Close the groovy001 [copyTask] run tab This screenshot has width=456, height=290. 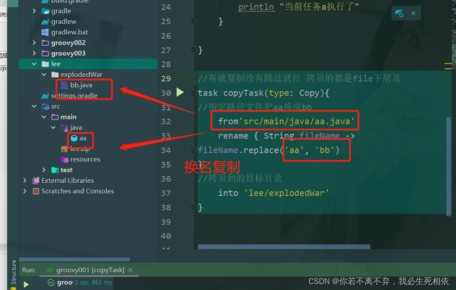(130, 270)
